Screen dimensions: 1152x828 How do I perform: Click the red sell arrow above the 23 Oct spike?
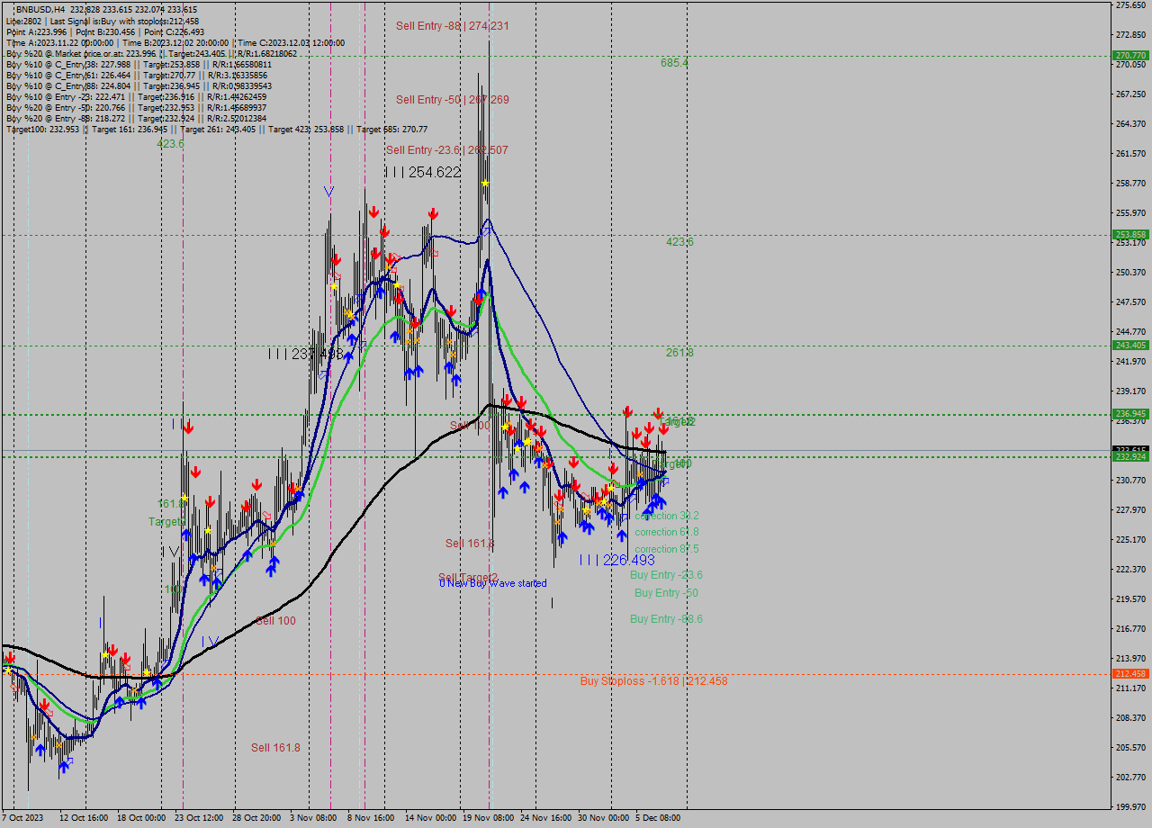188,427
